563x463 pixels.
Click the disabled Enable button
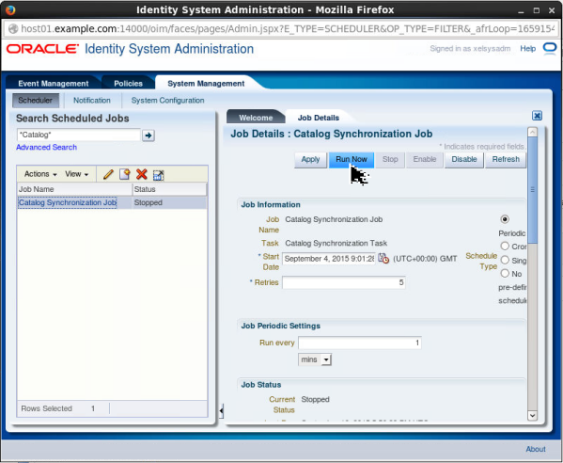pyautogui.click(x=425, y=159)
